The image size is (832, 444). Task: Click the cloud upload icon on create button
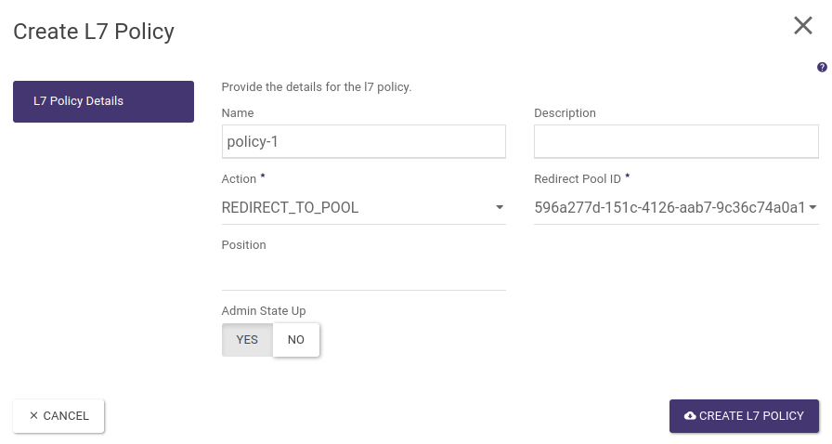(x=690, y=416)
